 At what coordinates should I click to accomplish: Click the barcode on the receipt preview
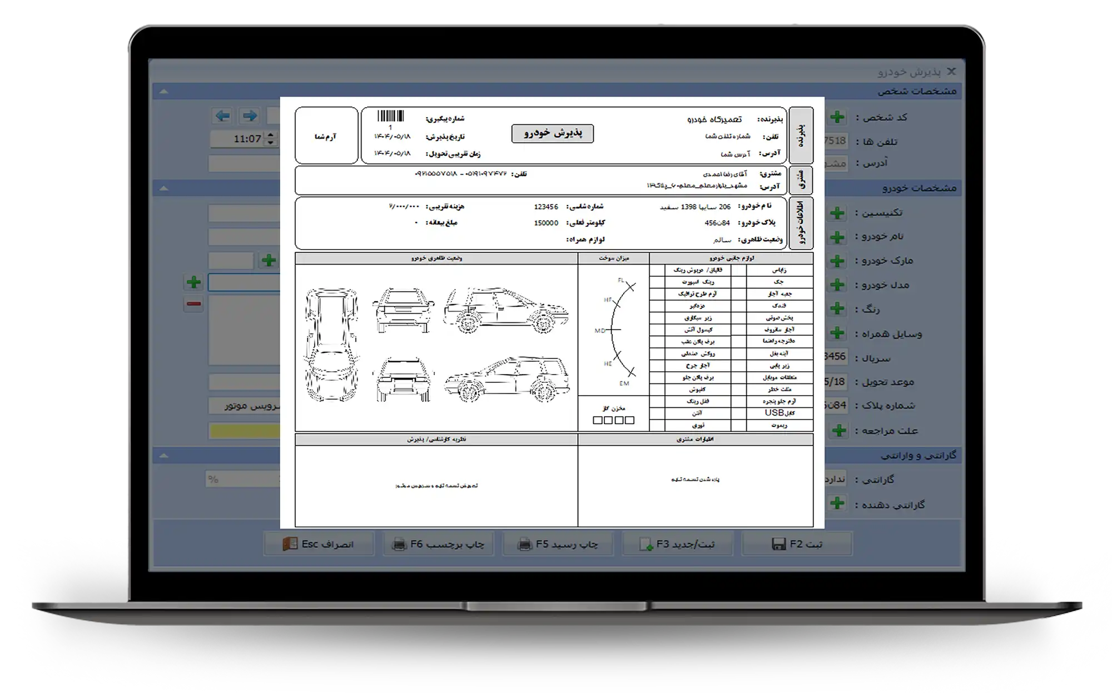(x=390, y=116)
